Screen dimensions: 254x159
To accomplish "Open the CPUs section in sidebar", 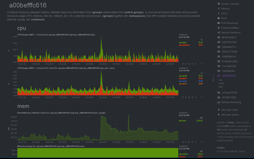I will (x=224, y=13).
